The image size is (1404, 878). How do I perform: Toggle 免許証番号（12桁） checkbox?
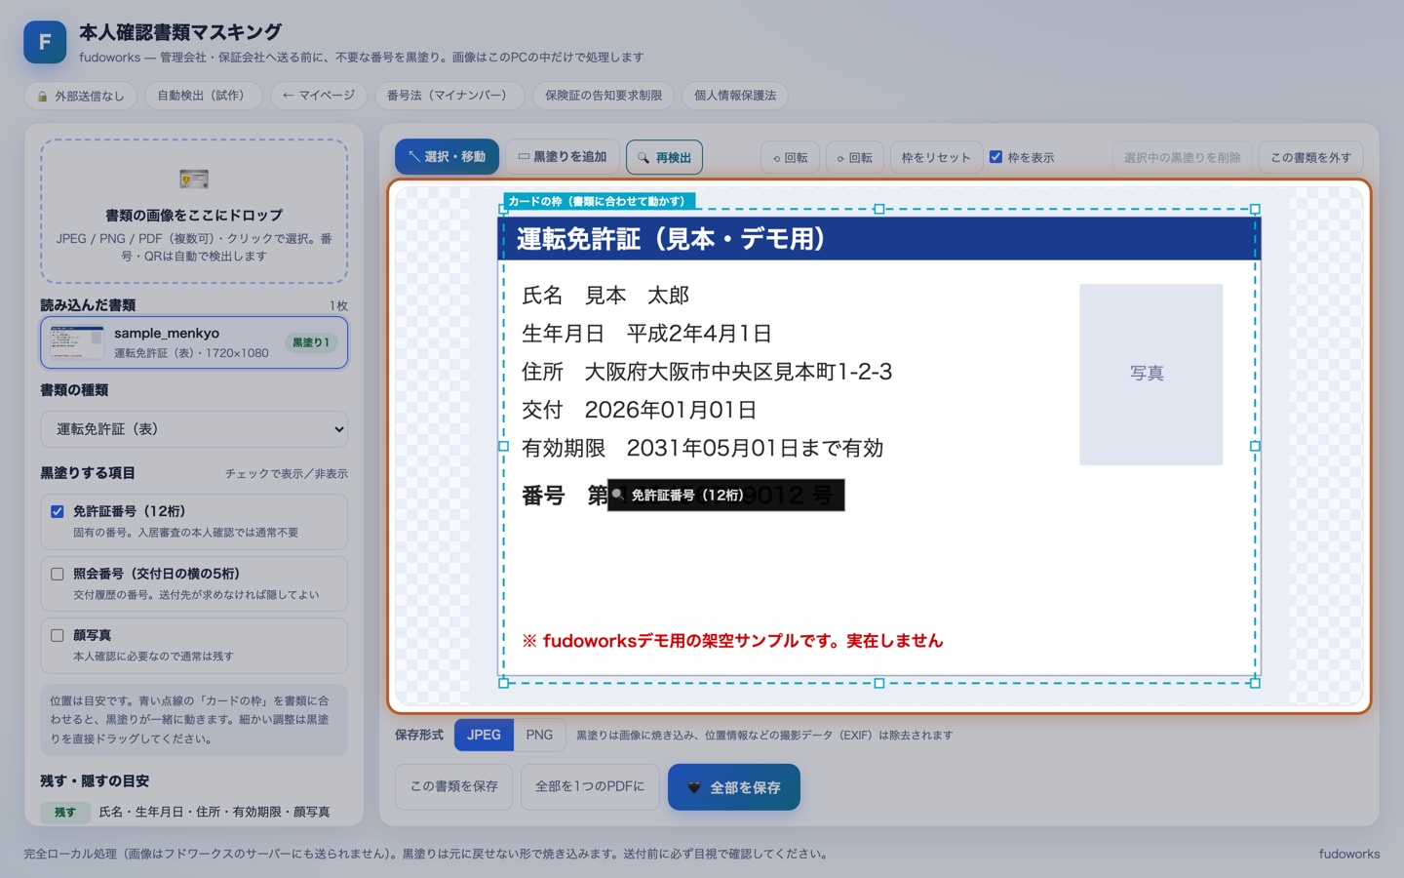pos(58,511)
